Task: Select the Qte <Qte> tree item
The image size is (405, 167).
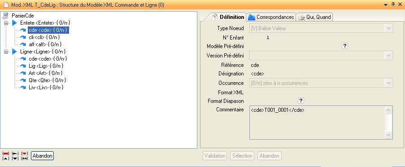Action: [48, 80]
